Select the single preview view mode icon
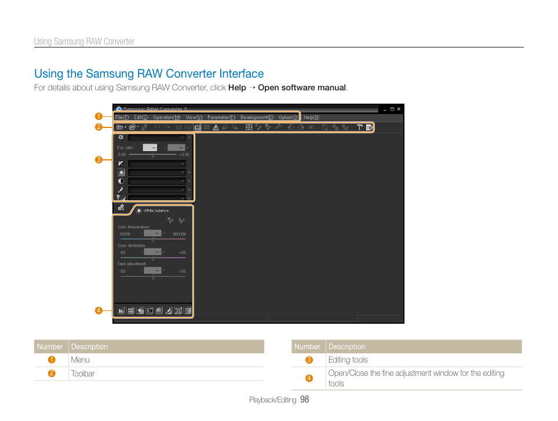Viewport: 558px width, 421px height. coord(198,127)
